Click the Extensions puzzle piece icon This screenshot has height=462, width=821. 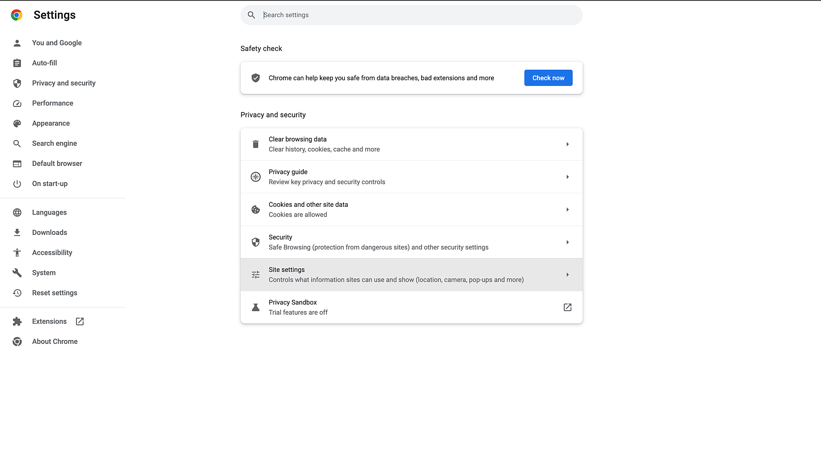(17, 322)
